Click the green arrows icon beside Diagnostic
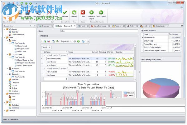 57,41
